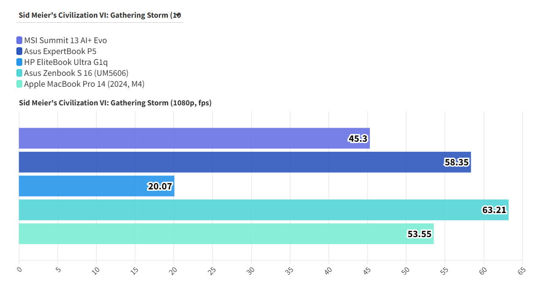
Task: Click the shortest bar labeled 20.07
Action: pyautogui.click(x=96, y=186)
